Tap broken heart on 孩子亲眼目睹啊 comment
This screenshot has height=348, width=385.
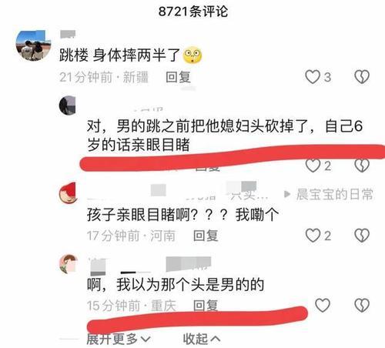362,236
